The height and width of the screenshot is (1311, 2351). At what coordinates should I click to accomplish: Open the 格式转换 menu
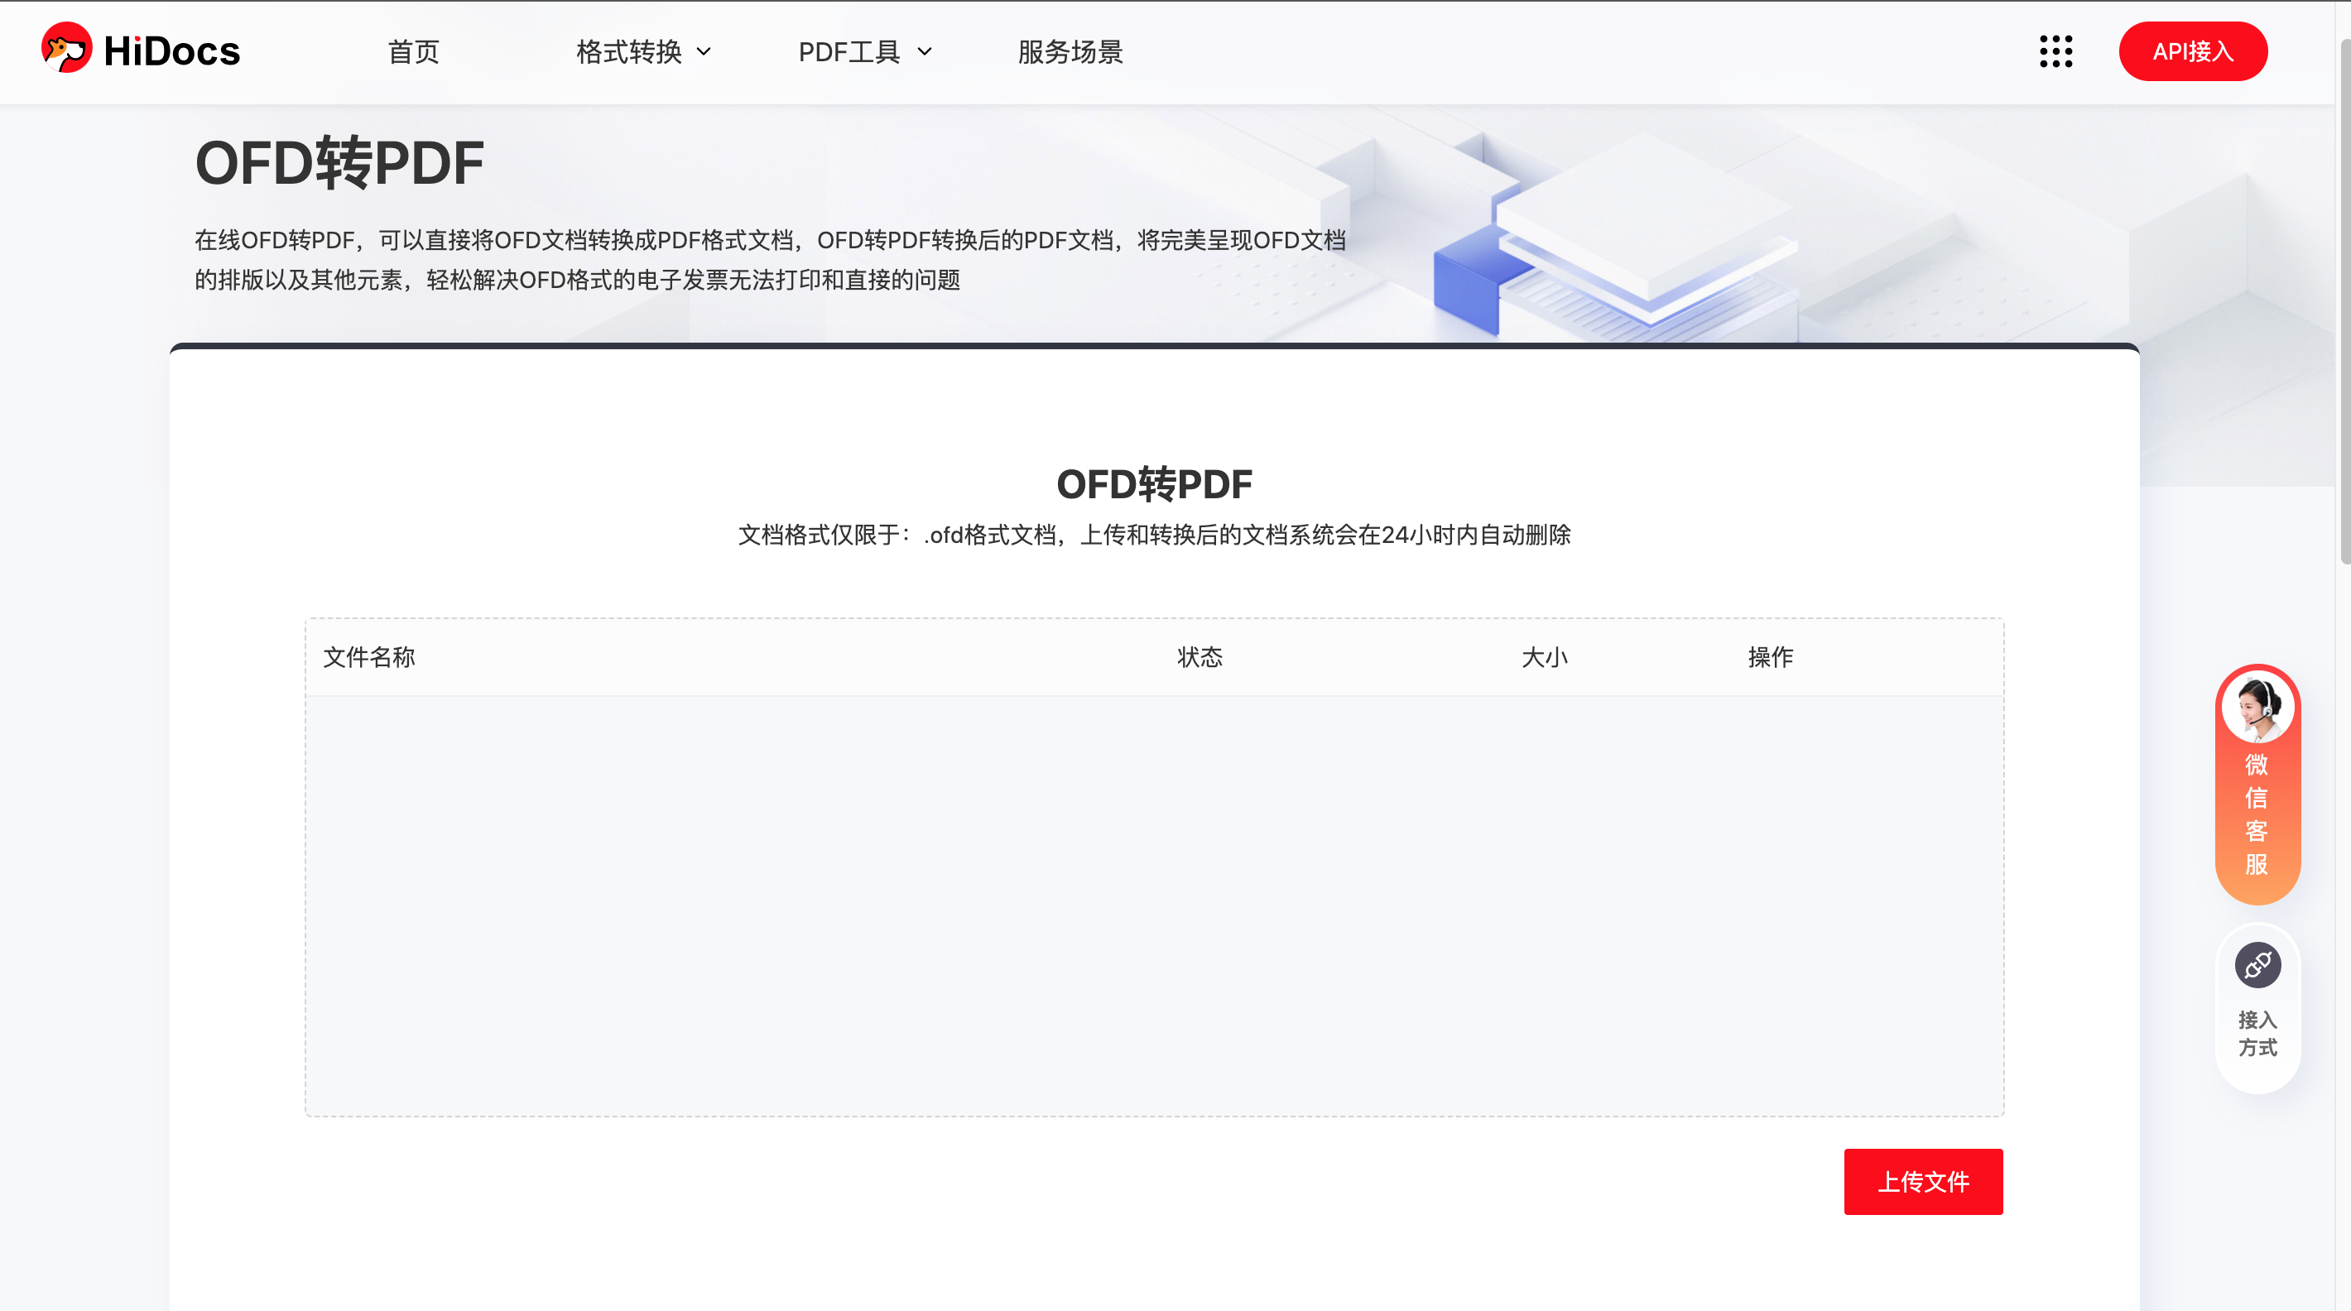tap(629, 52)
